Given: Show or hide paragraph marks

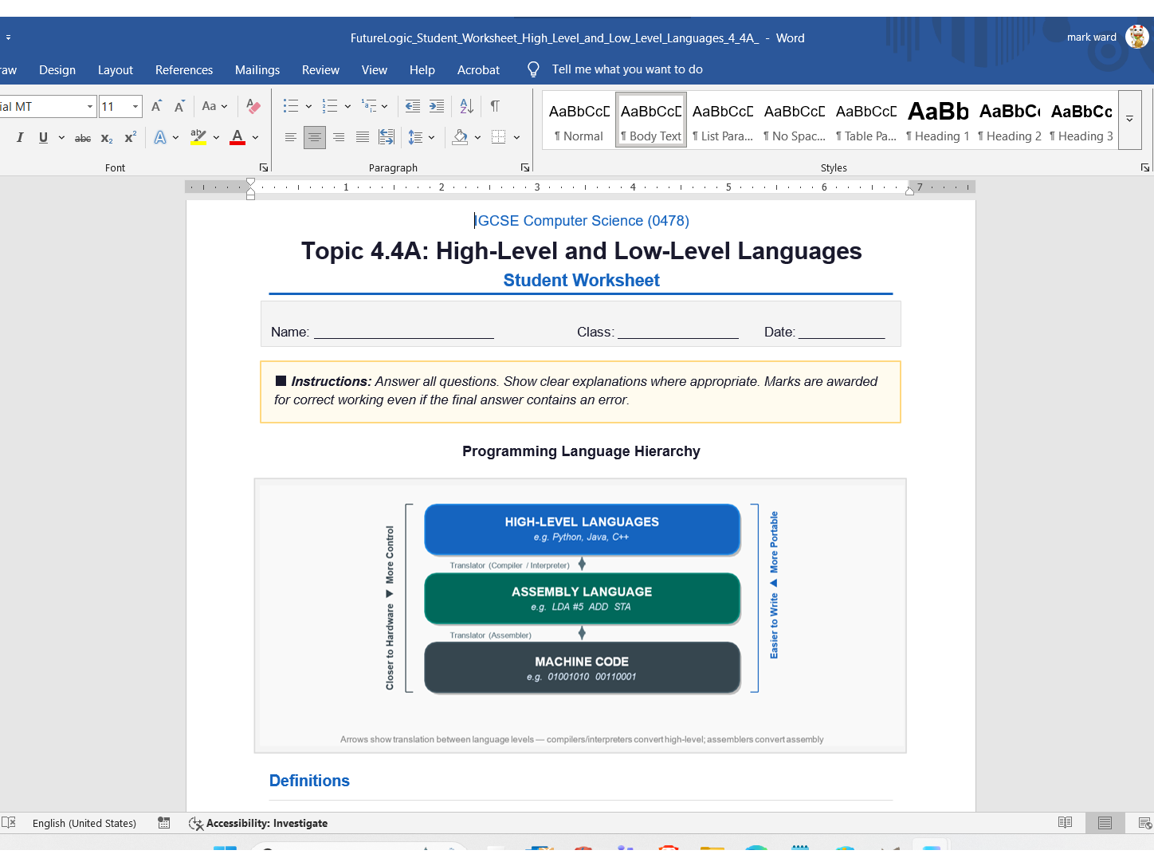Looking at the screenshot, I should pyautogui.click(x=495, y=106).
